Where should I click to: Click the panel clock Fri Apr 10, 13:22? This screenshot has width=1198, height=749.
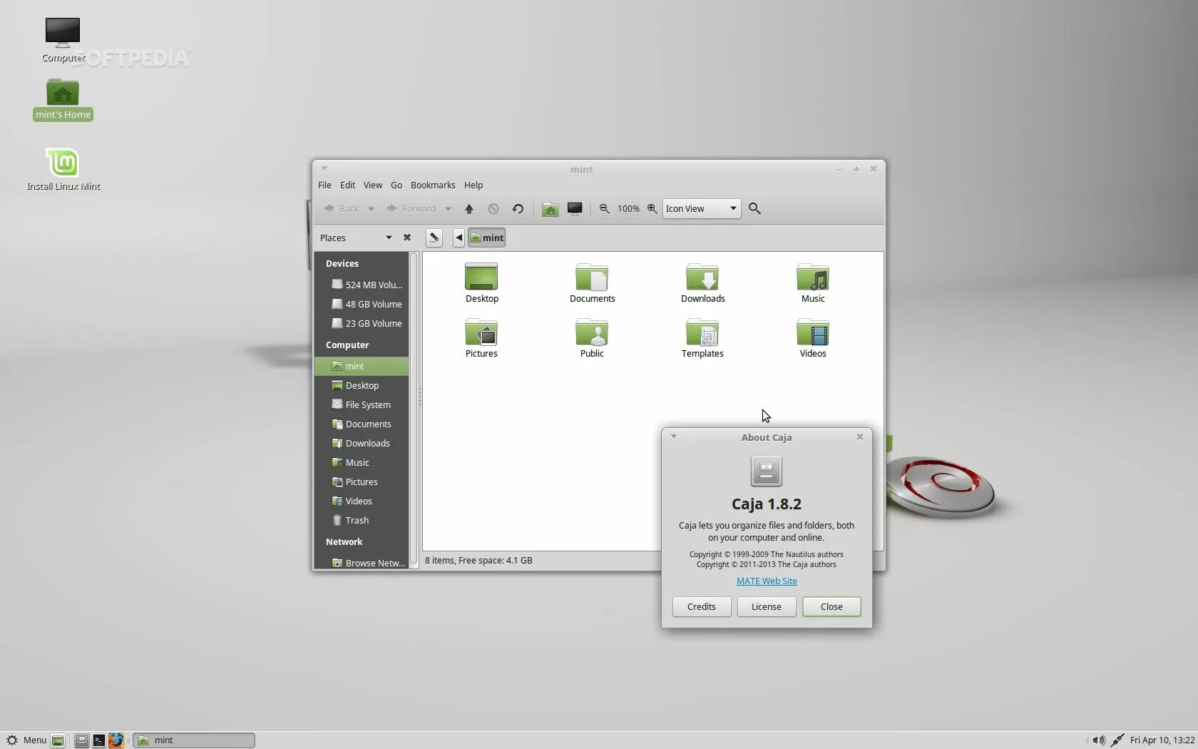pyautogui.click(x=1162, y=740)
